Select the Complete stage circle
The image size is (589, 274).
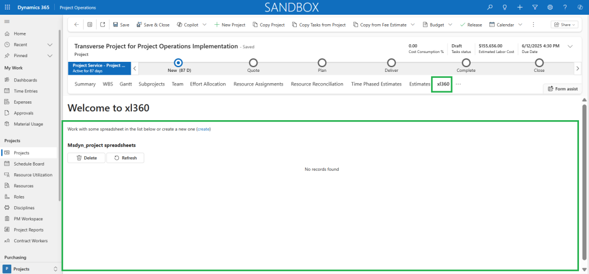tap(466, 63)
